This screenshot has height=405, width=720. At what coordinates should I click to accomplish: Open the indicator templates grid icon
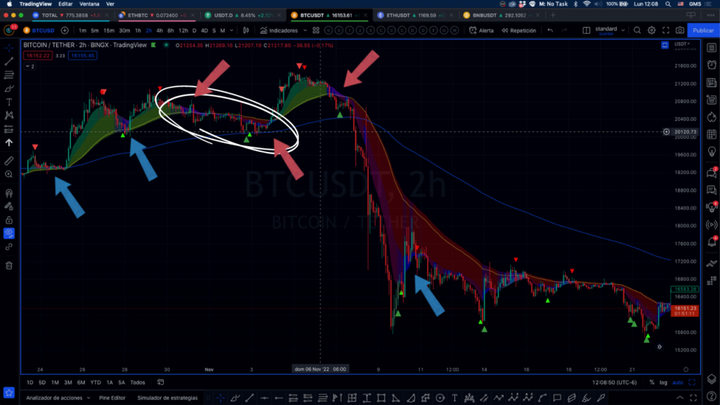click(316, 30)
